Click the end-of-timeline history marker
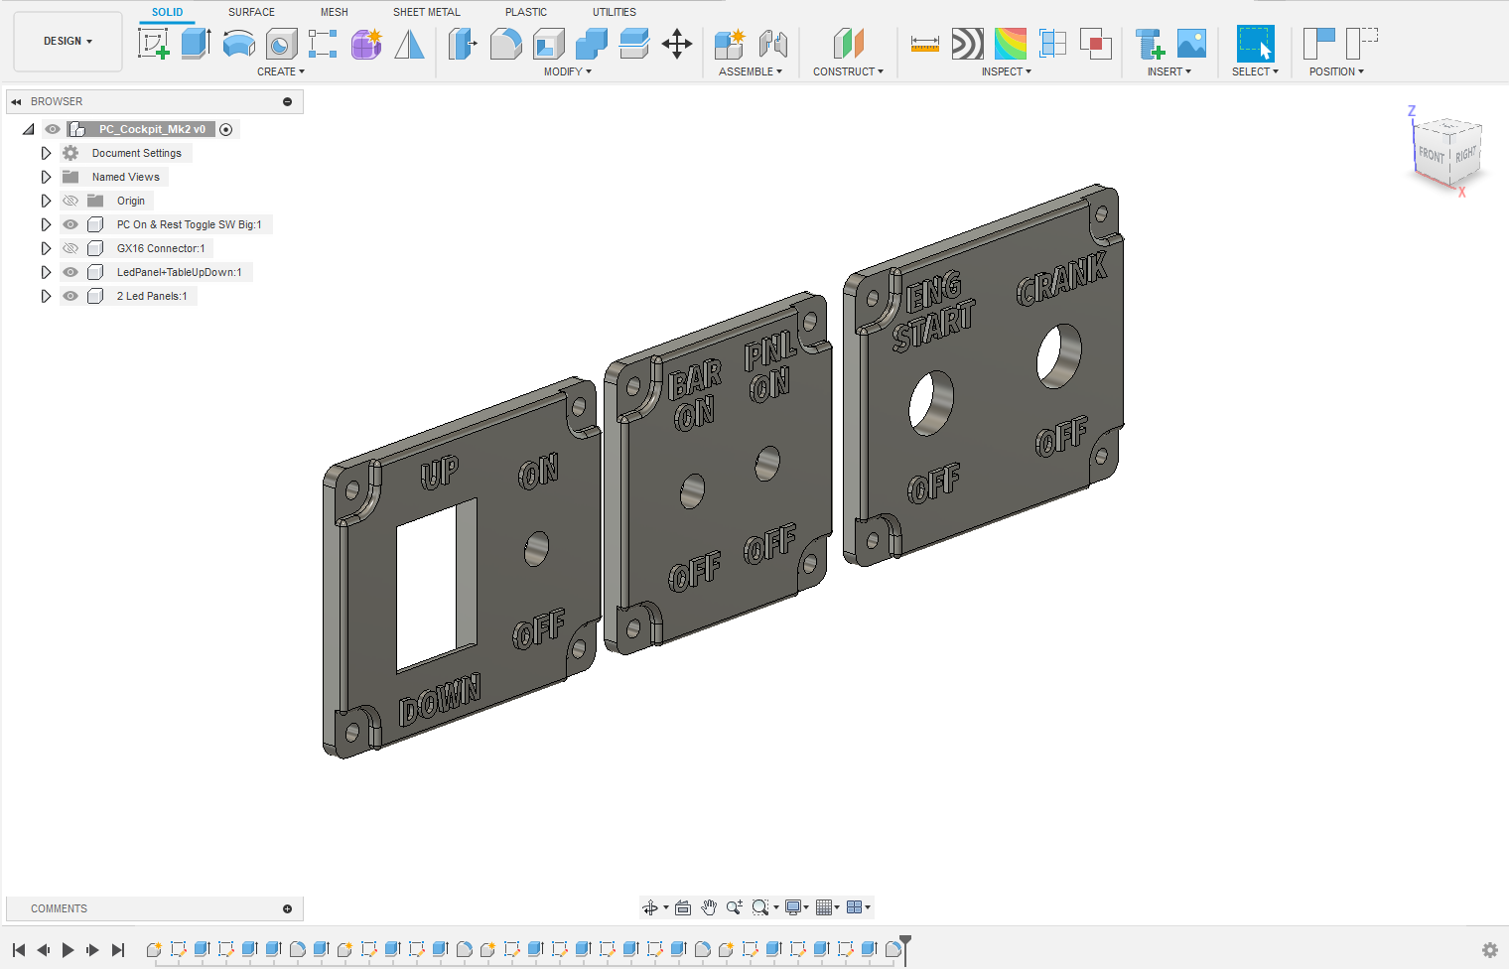Screen dimensions: 1509x969 905,949
